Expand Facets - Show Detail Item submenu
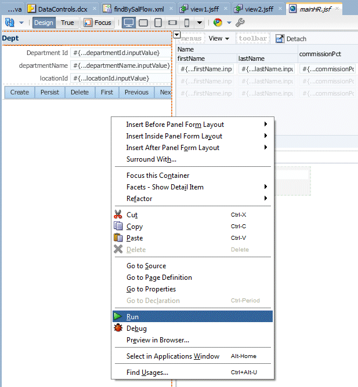 [x=193, y=187]
